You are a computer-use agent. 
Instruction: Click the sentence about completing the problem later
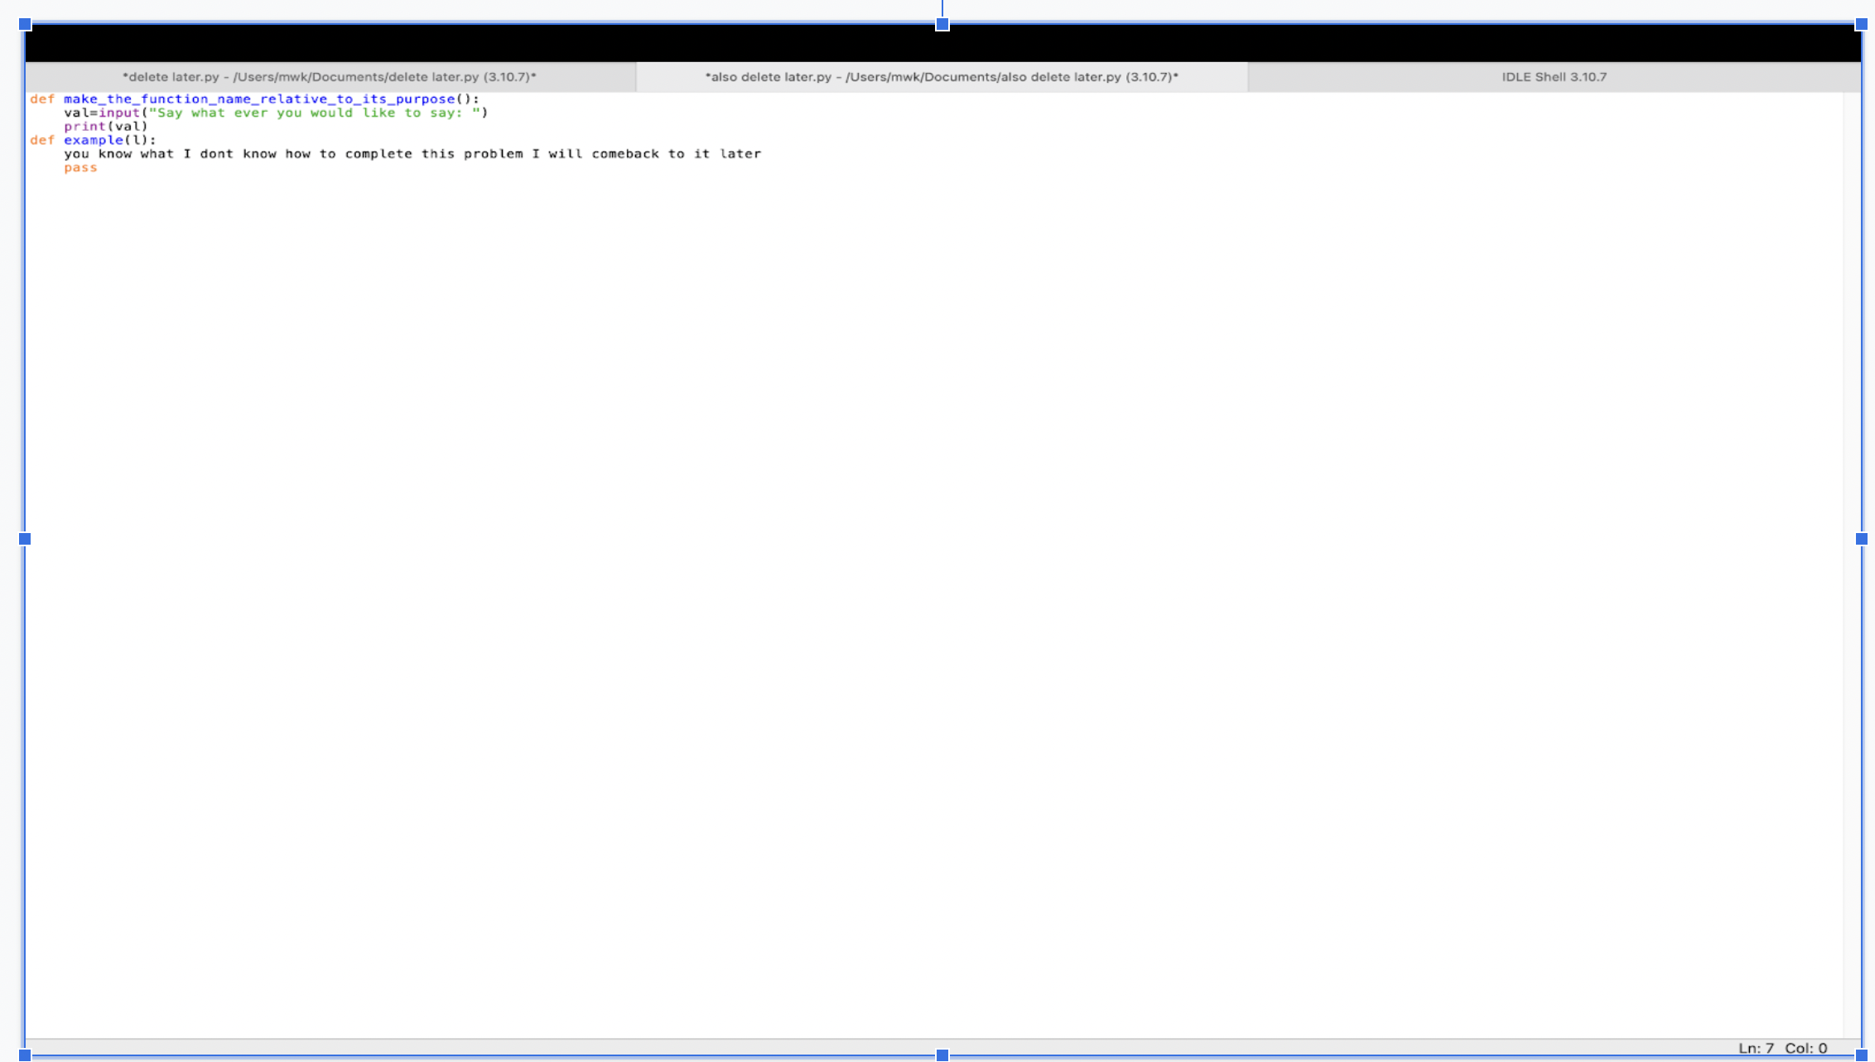point(412,153)
